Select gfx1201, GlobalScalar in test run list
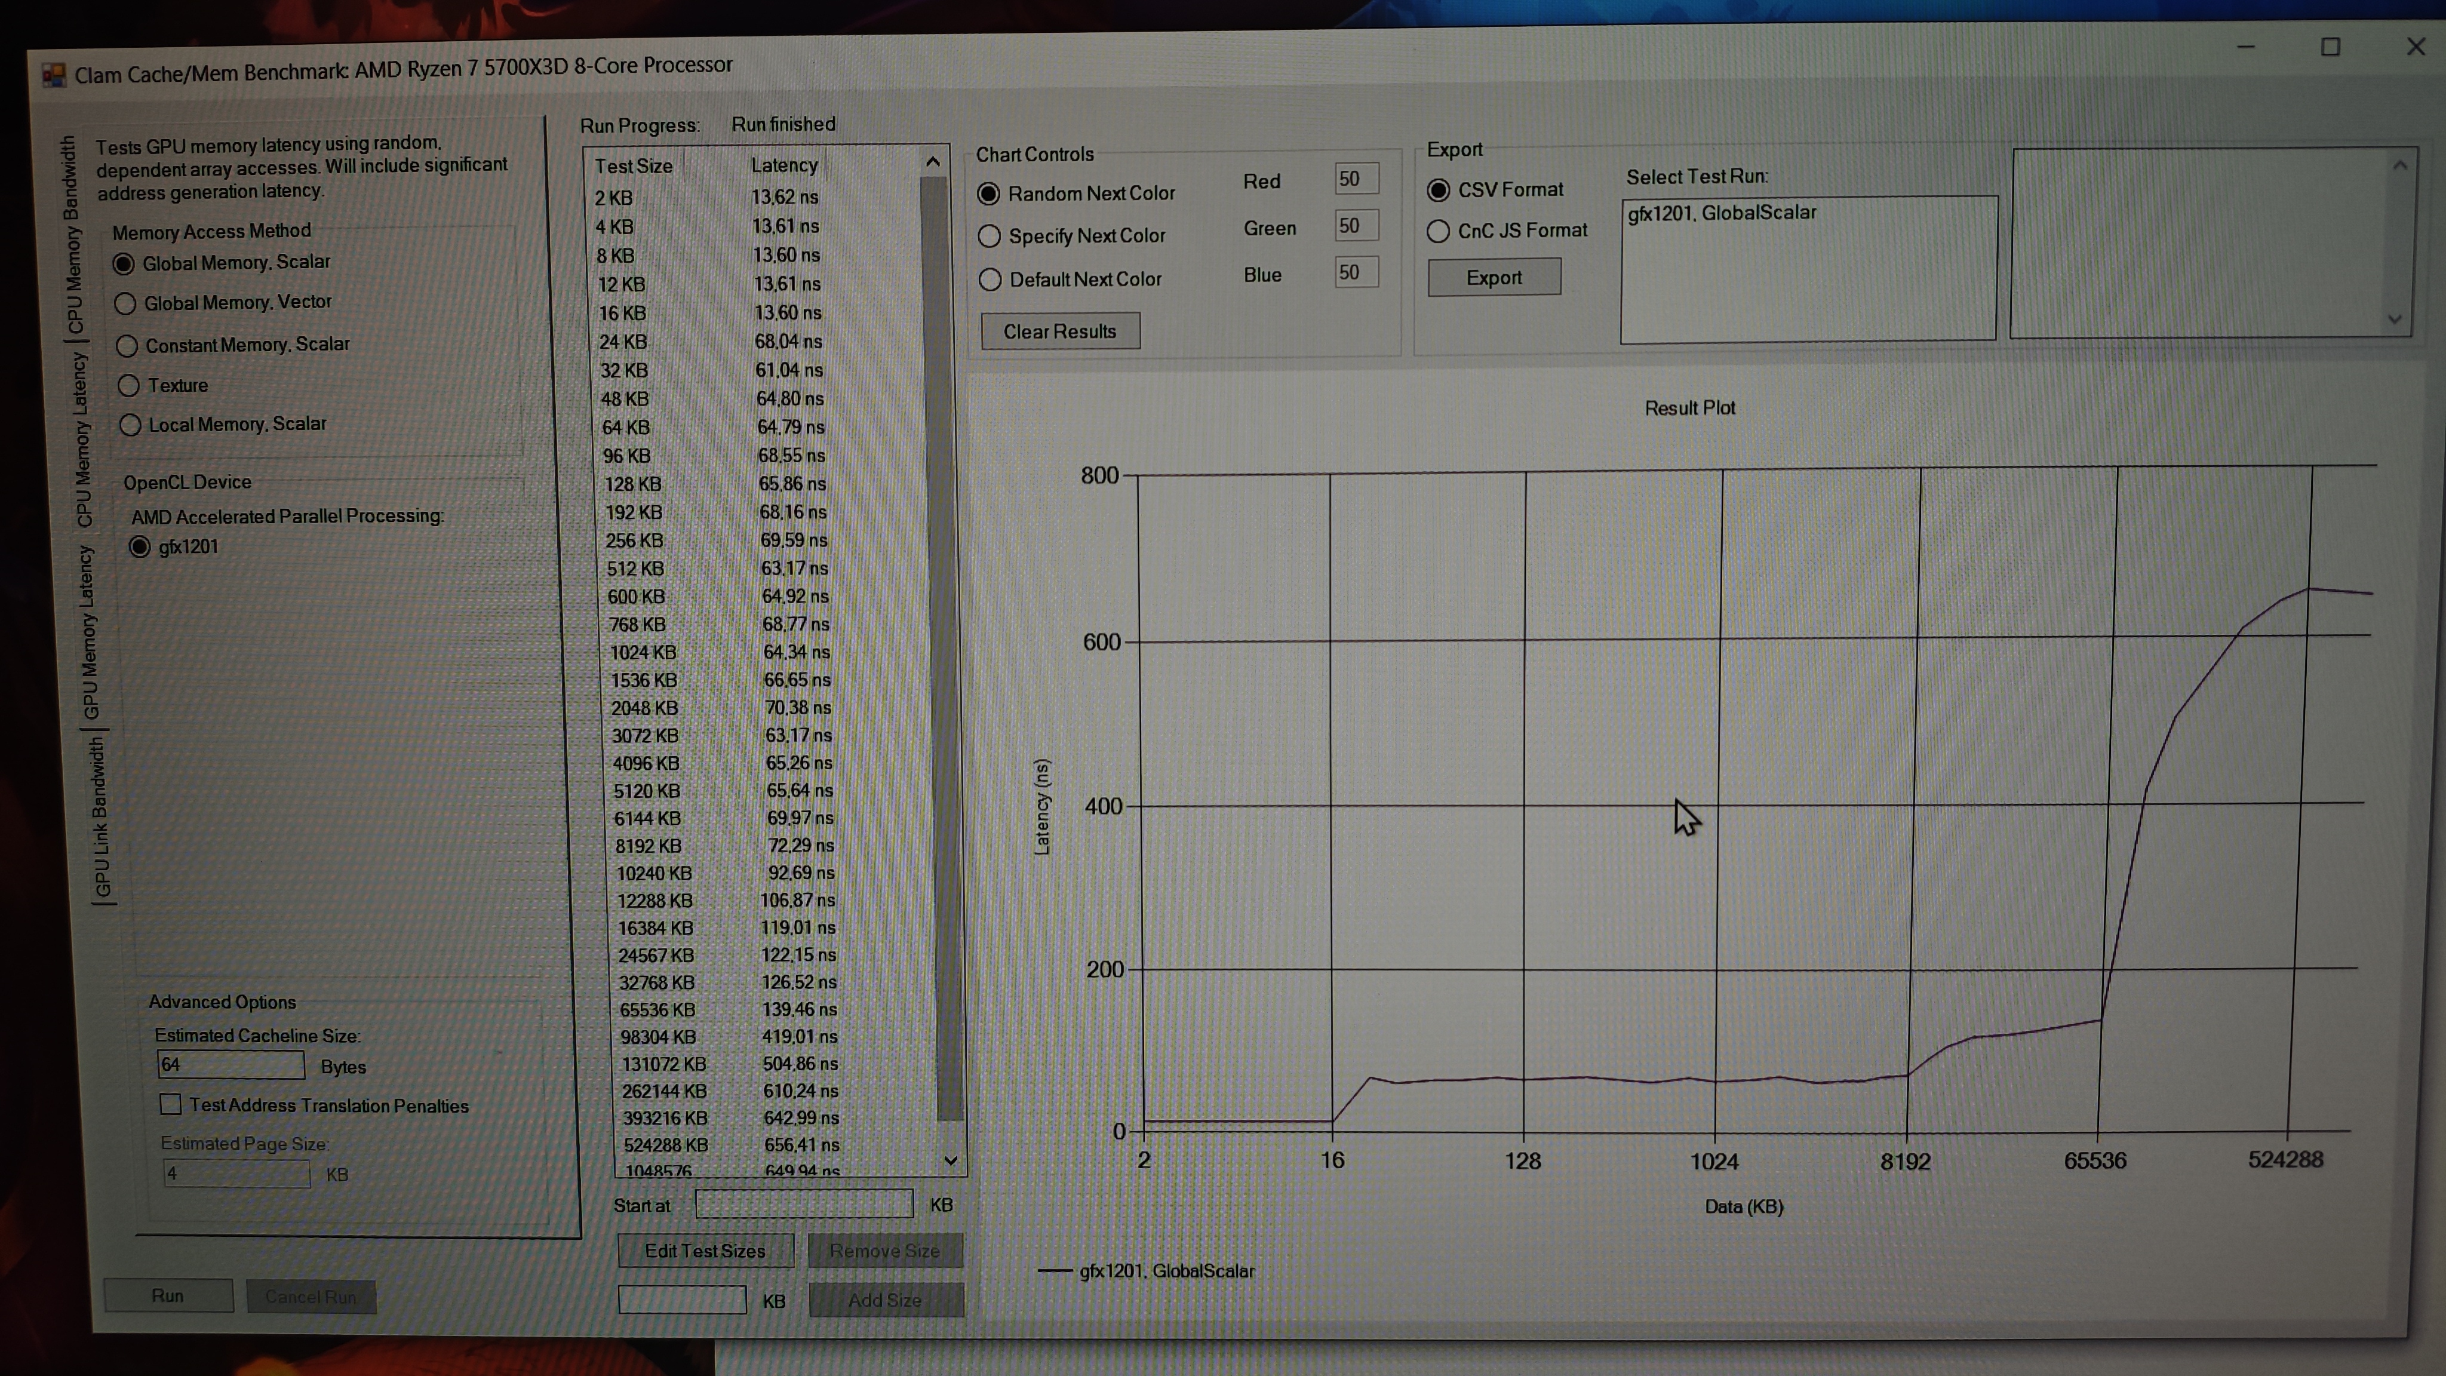The width and height of the screenshot is (2446, 1376). [1722, 214]
